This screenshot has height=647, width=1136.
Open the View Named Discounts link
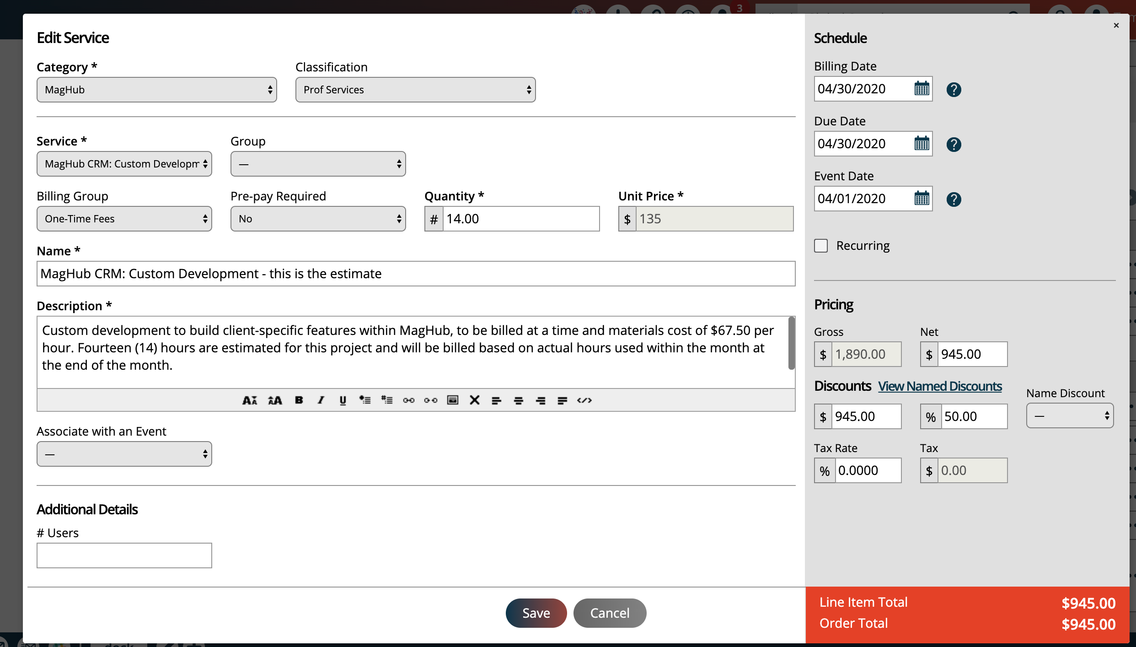pyautogui.click(x=940, y=386)
